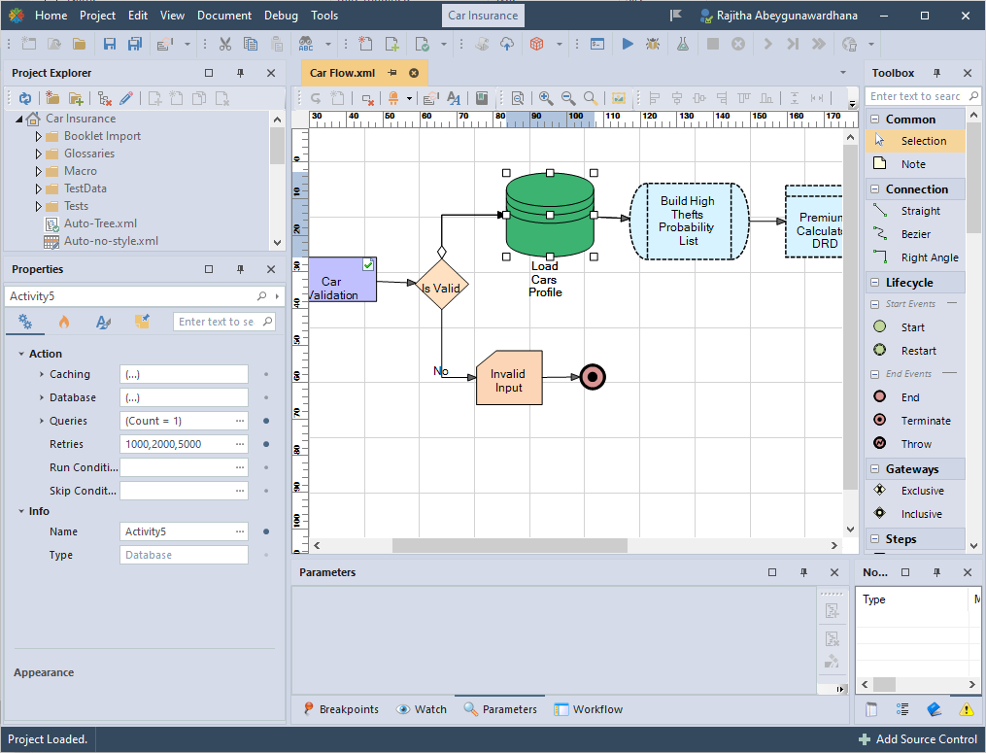This screenshot has height=753, width=986.
Task: Open the breakpoint lamp dropdown arrow
Action: pos(409,99)
